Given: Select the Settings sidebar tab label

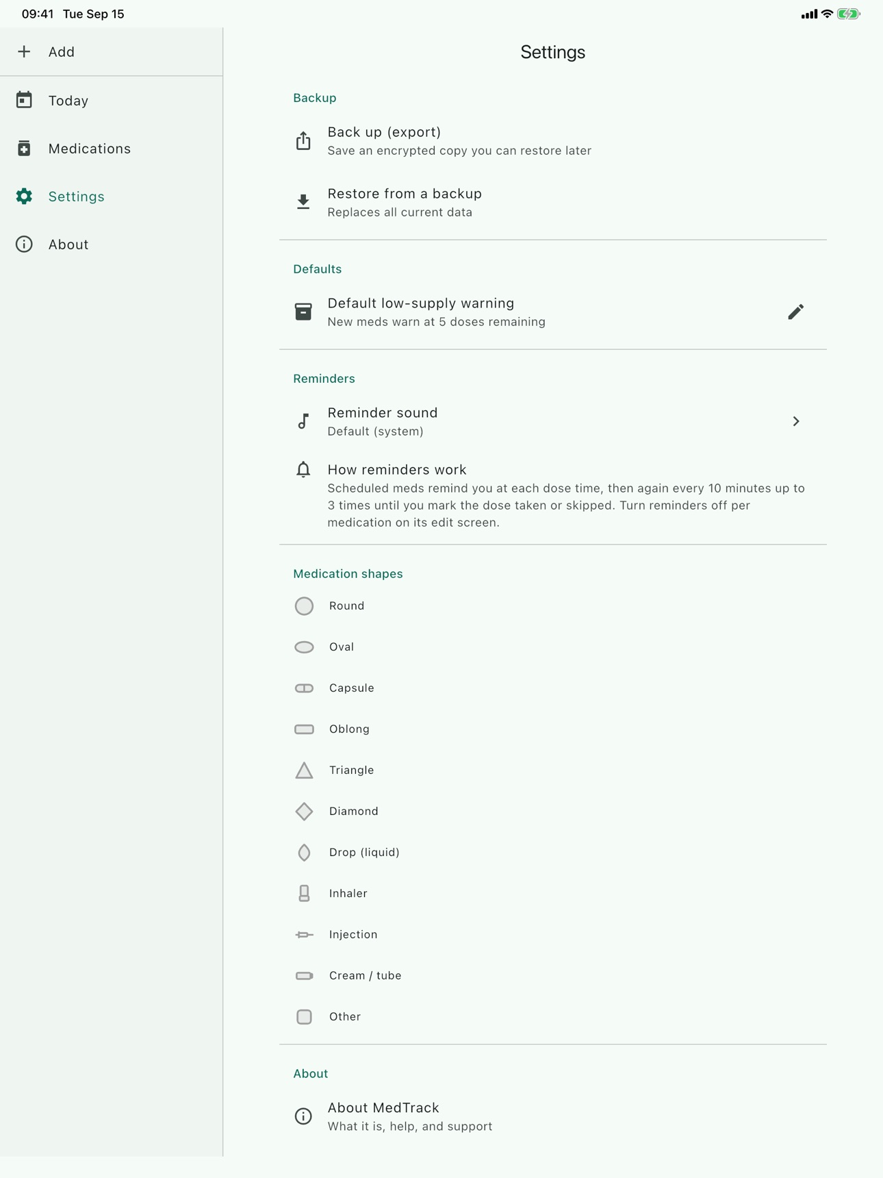Looking at the screenshot, I should [x=77, y=197].
